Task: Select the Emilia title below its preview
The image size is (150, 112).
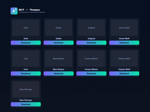Action: pyautogui.click(x=59, y=38)
